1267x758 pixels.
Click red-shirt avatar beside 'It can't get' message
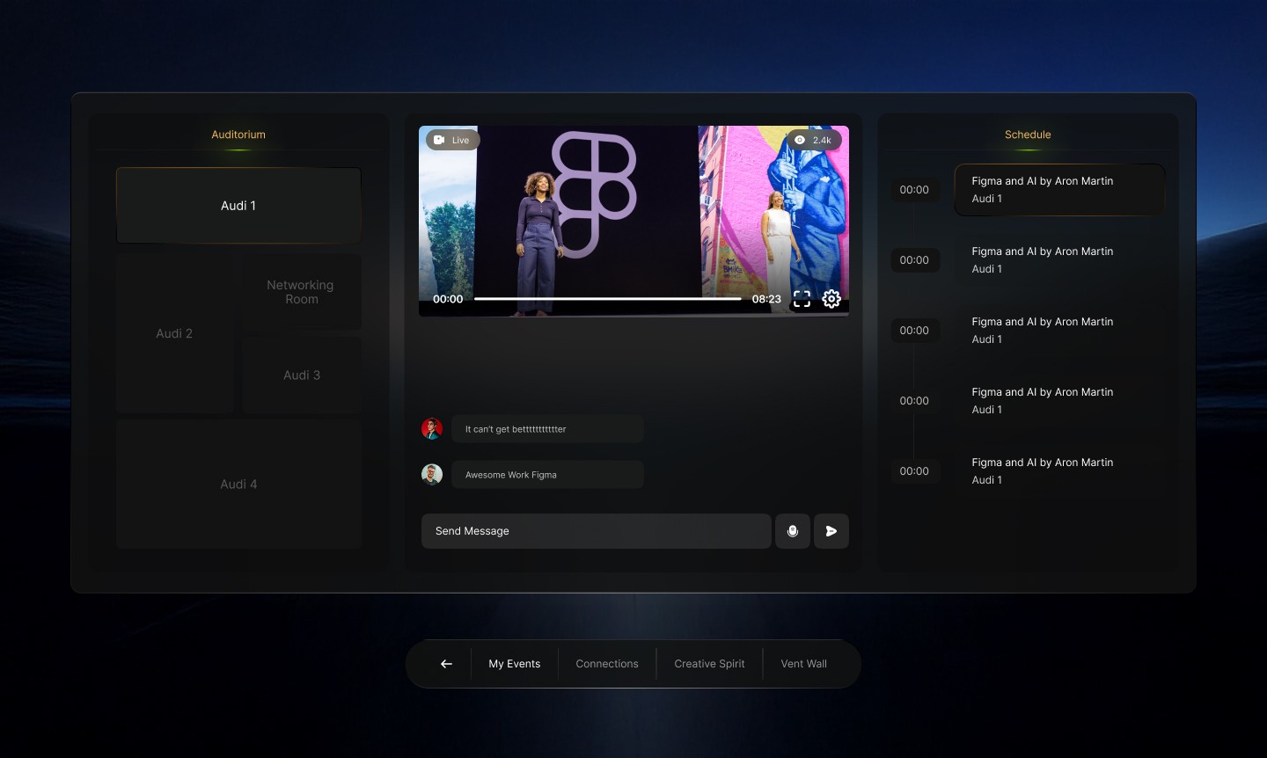click(x=431, y=429)
